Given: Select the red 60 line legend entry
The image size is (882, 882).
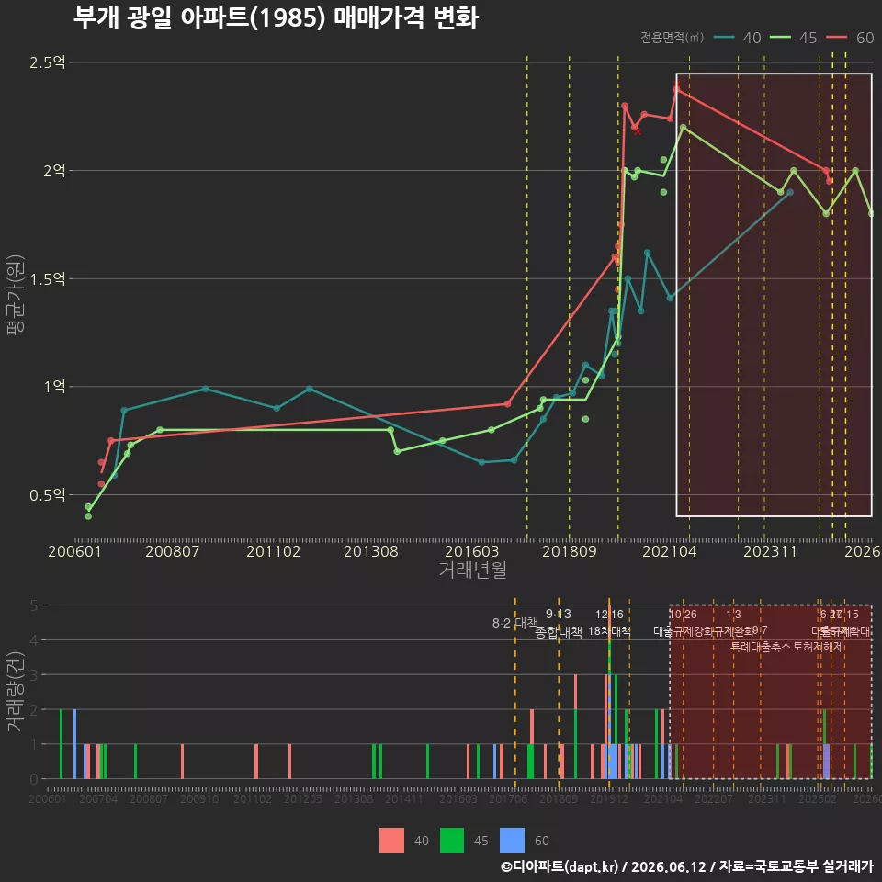Looking at the screenshot, I should click(850, 38).
